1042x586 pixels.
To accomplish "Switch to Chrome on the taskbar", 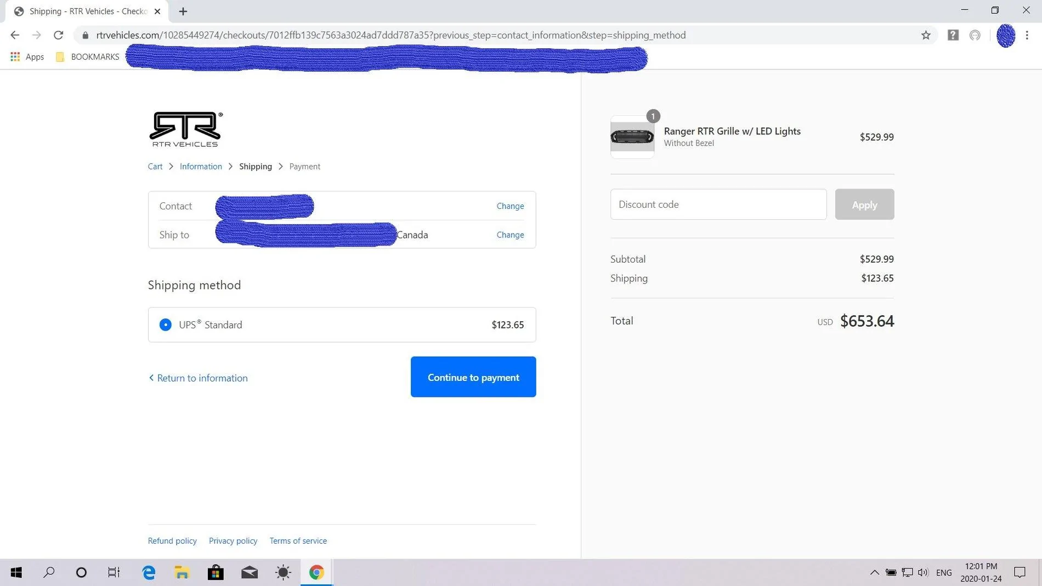I will click(x=316, y=572).
